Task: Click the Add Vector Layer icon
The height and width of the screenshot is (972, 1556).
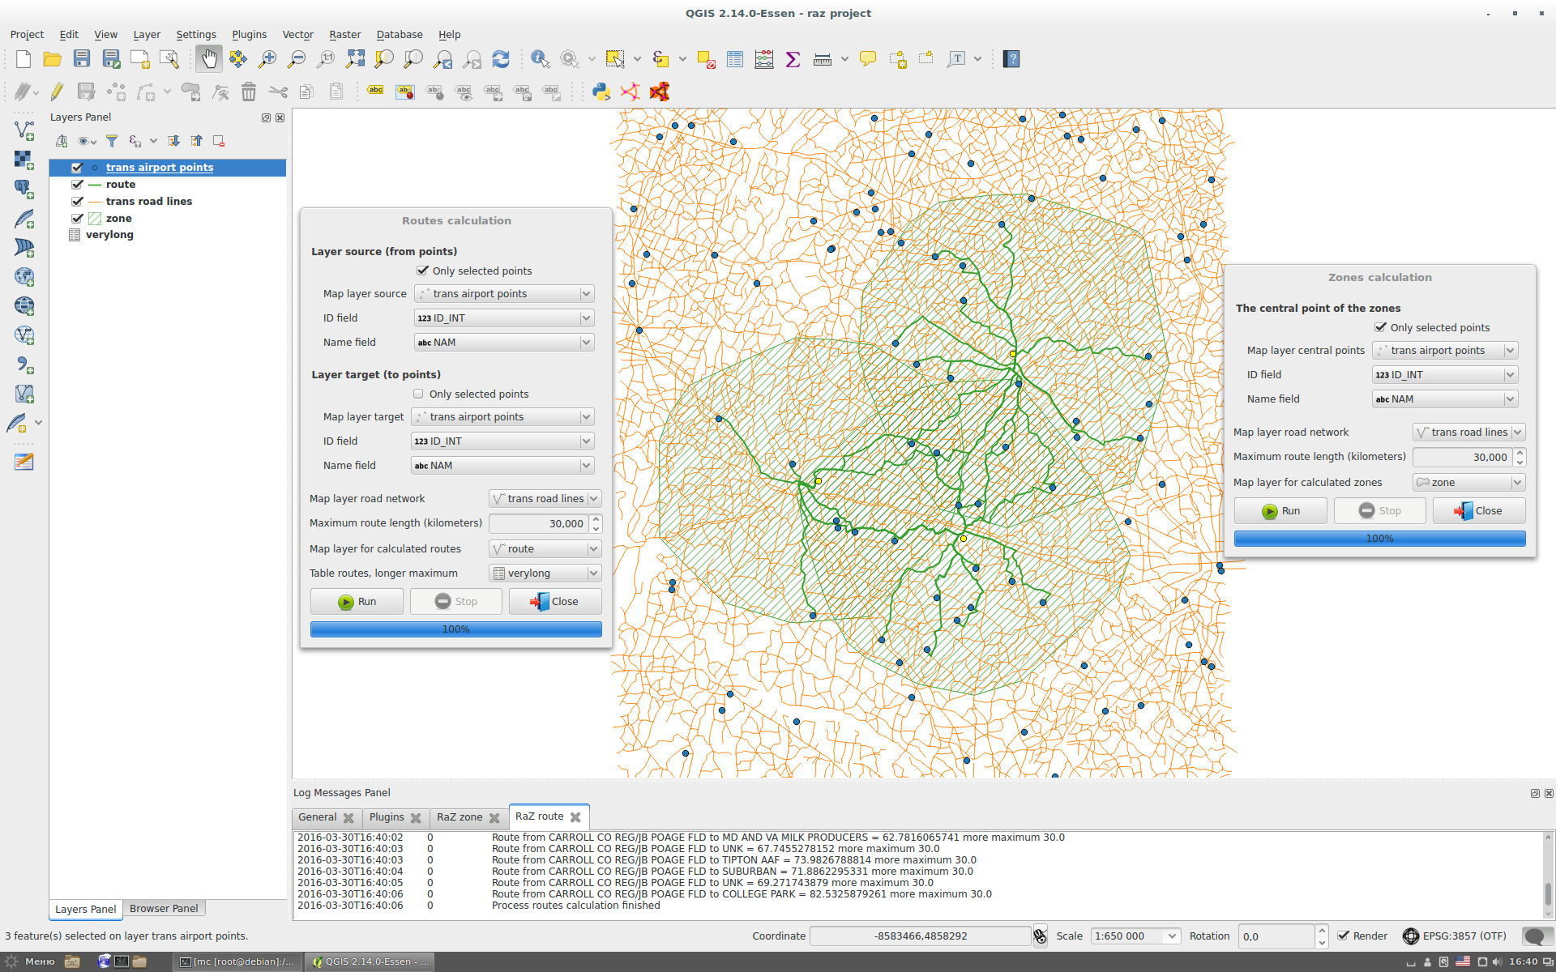Action: 24,130
